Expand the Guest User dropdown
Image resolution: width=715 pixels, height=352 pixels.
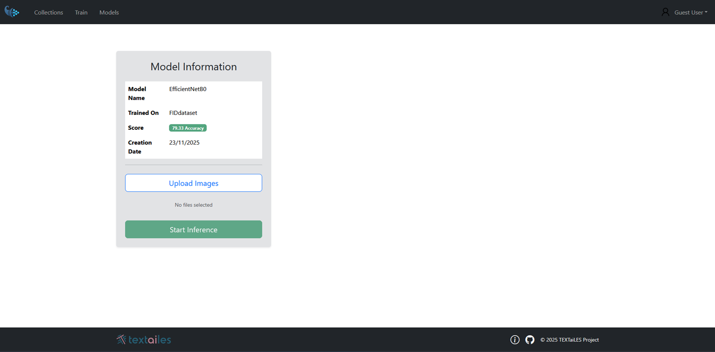pyautogui.click(x=691, y=13)
